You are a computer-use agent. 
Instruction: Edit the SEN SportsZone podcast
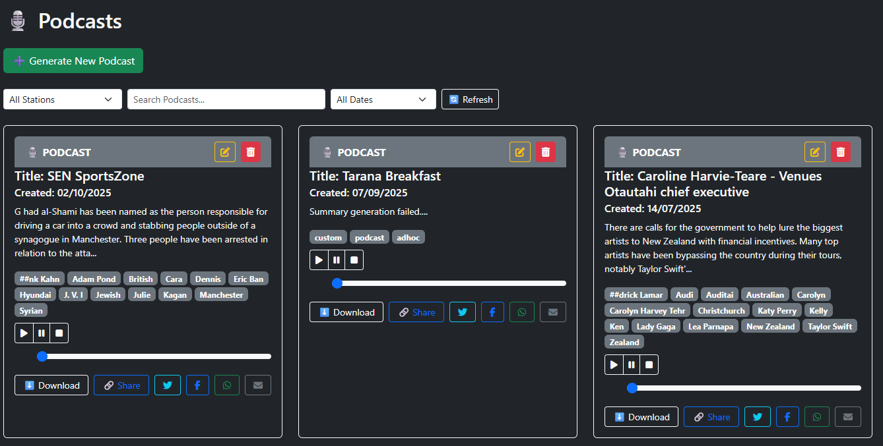(224, 152)
